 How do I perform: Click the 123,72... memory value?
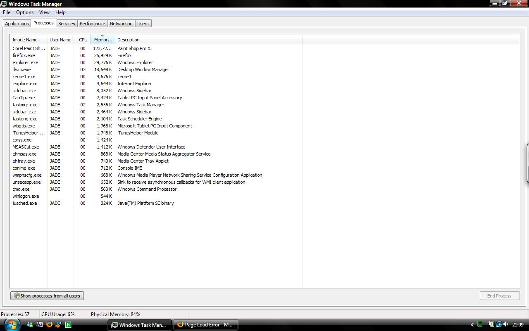[102, 48]
